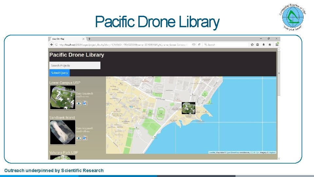
Task: Click the page scrollbar up arrow
Action: tap(279, 49)
